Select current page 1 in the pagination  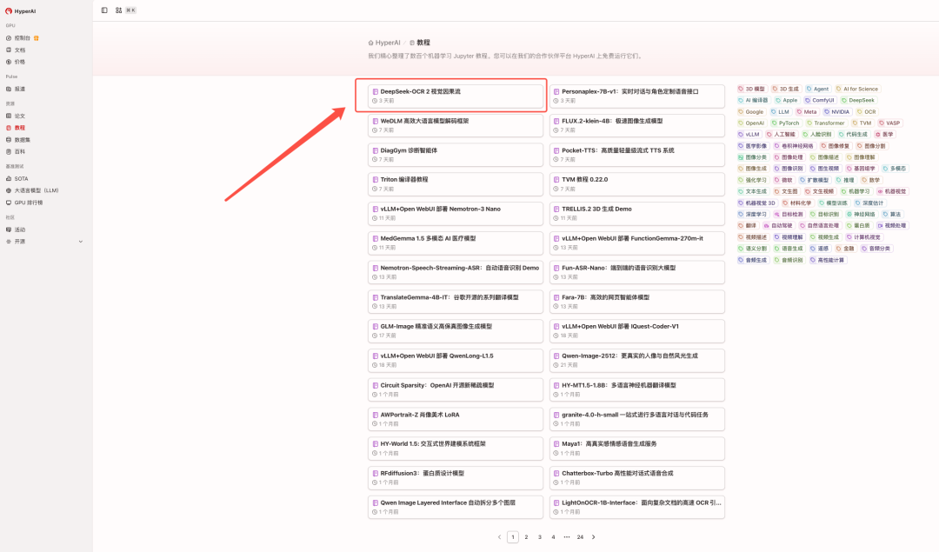coord(513,537)
